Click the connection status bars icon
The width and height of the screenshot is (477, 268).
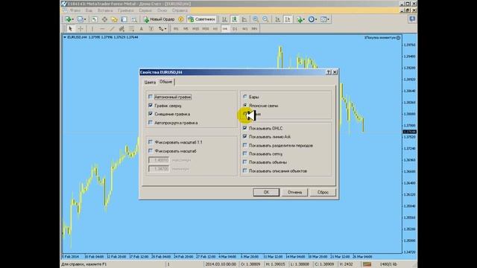367,264
